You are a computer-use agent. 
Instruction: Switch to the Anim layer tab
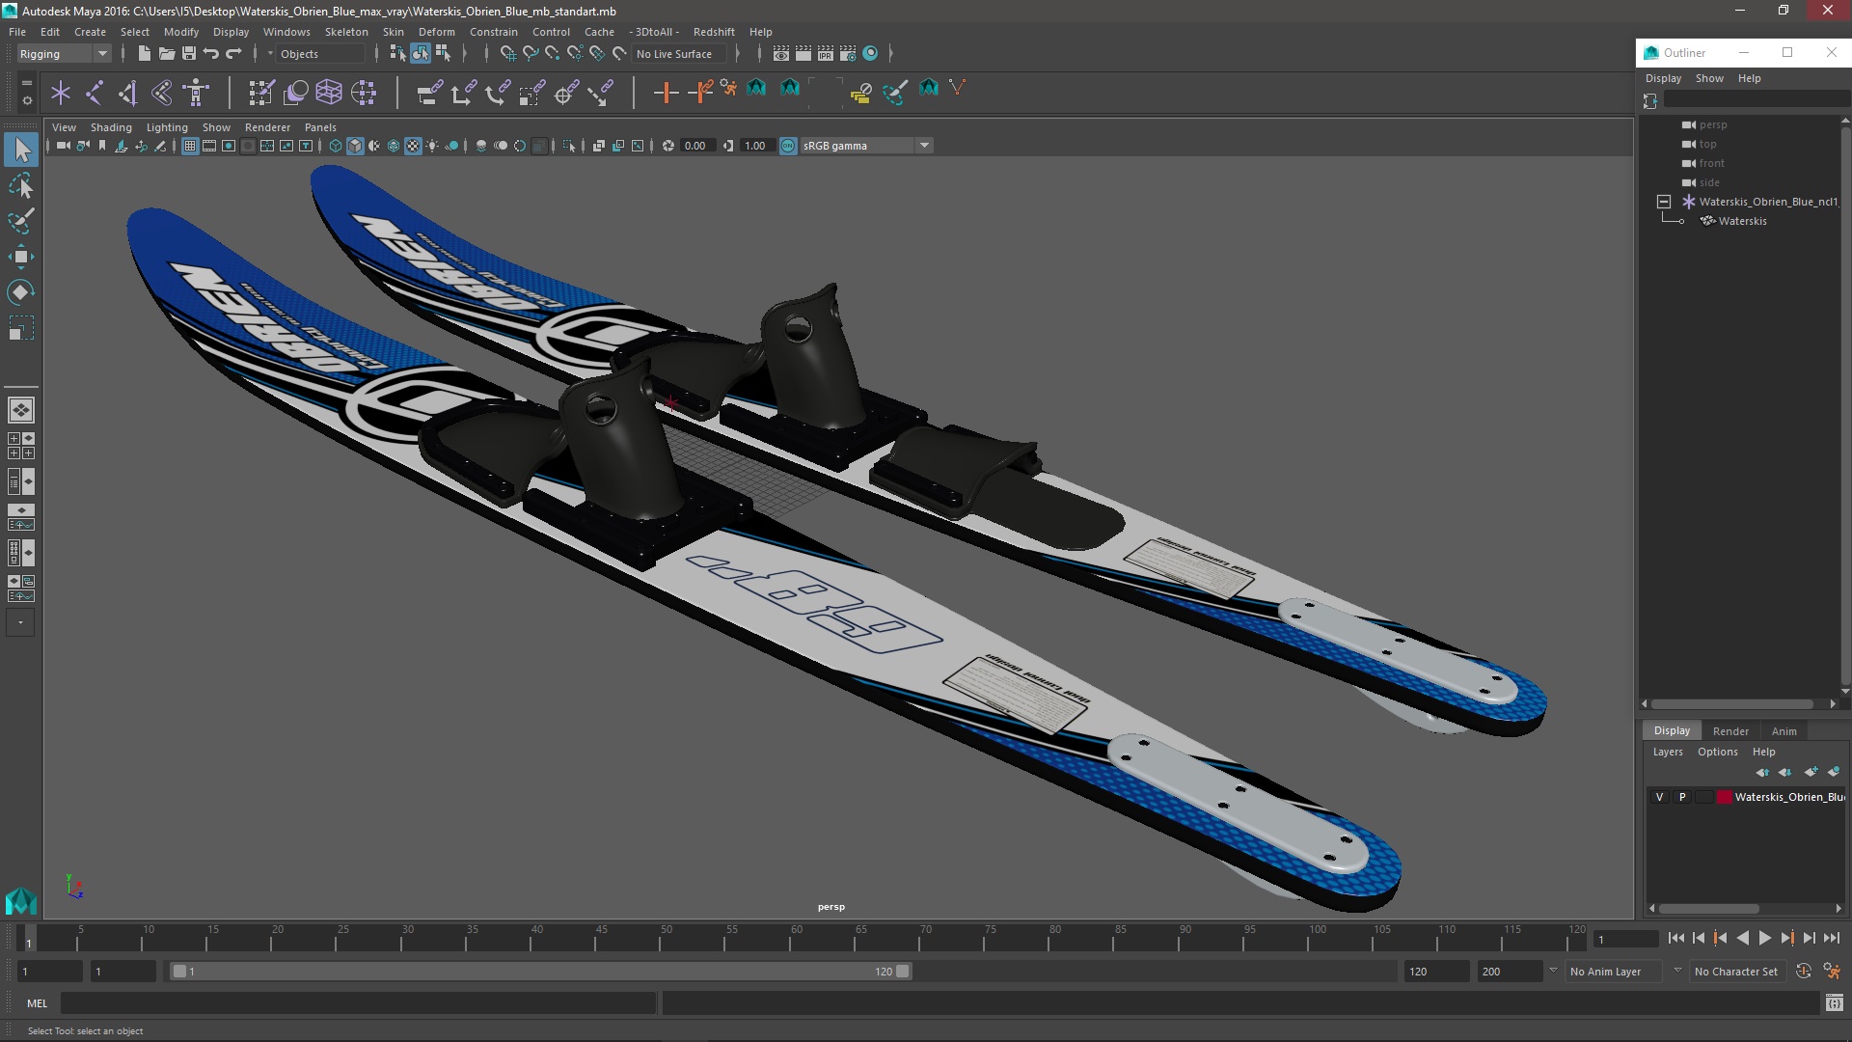click(x=1784, y=731)
